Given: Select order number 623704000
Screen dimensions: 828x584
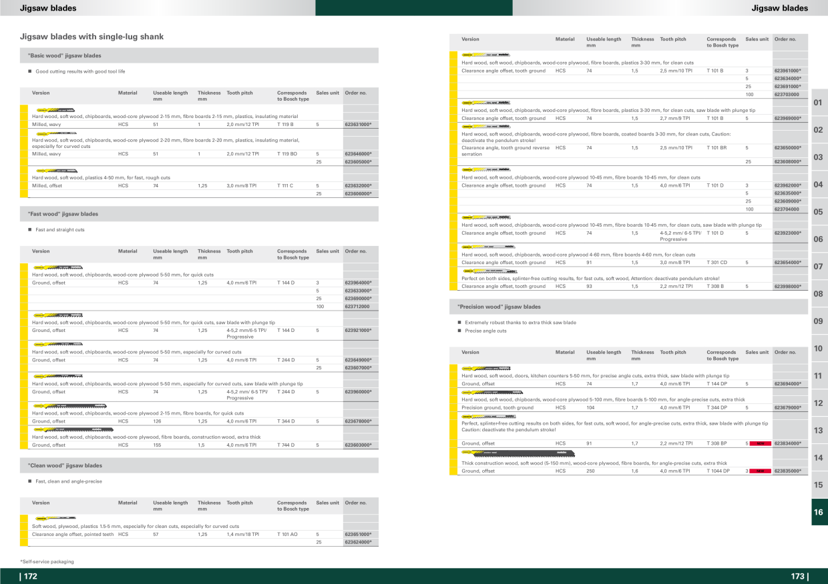Looking at the screenshot, I should [787, 209].
